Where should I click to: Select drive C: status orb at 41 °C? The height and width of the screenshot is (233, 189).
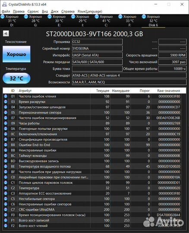click(97, 17)
